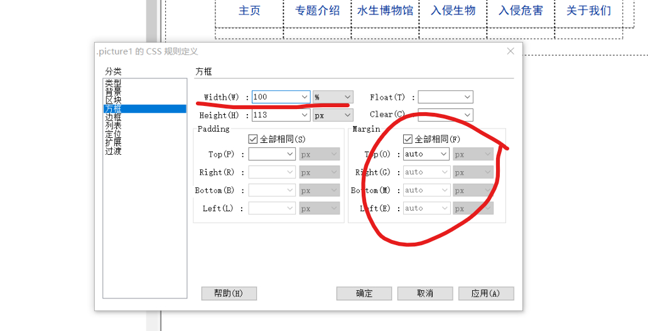Image resolution: width=648 pixels, height=331 pixels.
Task: Select 边框 category in list
Action: tap(144, 117)
